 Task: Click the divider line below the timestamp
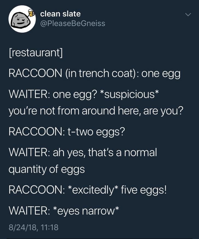99,238
